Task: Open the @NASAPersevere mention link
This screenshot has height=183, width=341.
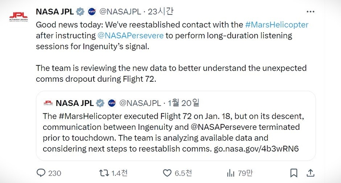Action: point(131,35)
